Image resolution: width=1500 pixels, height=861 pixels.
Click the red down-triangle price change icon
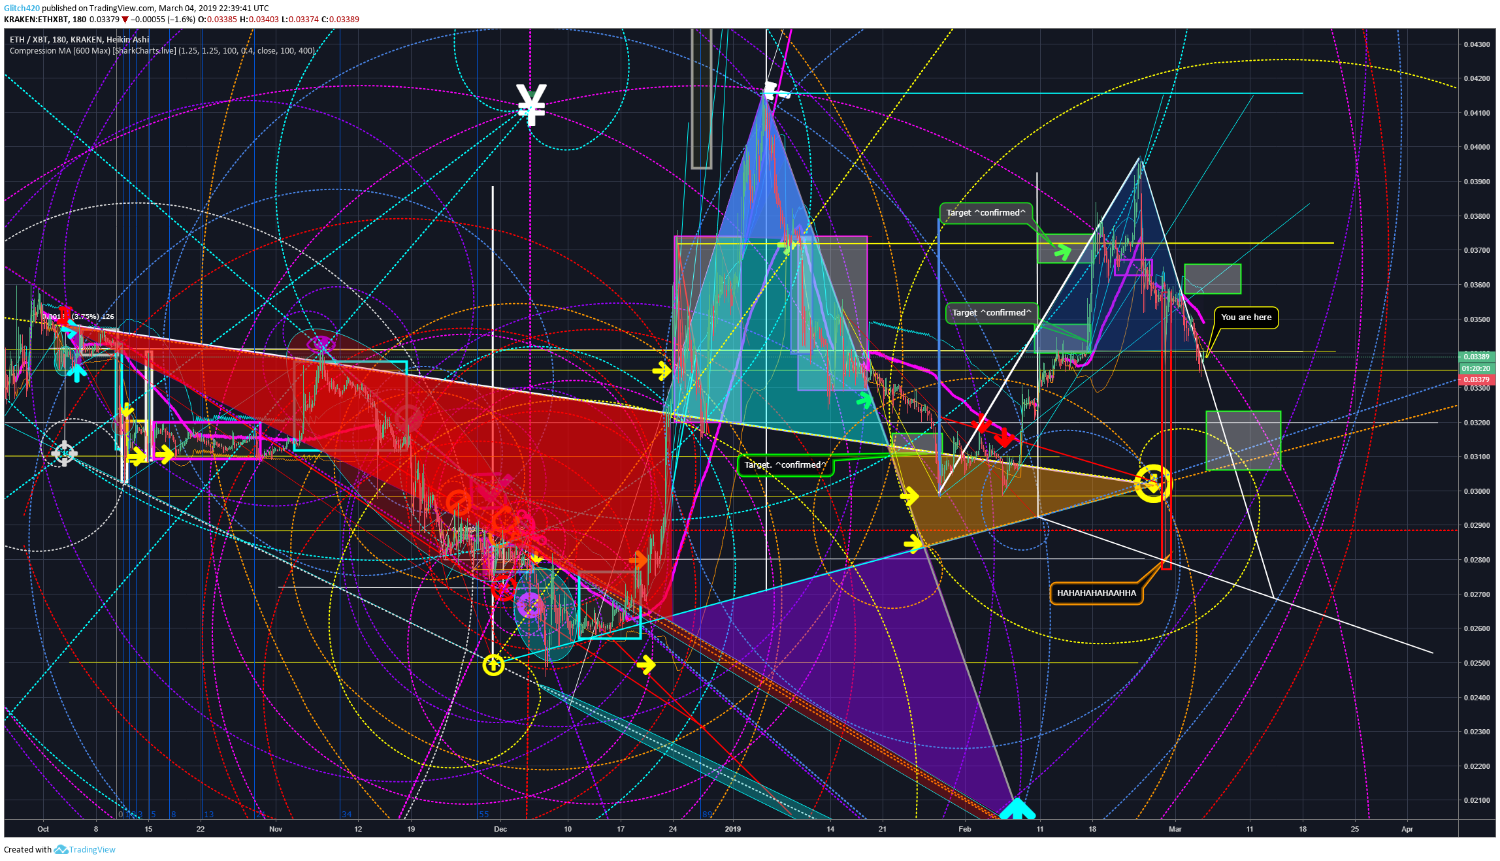125,20
